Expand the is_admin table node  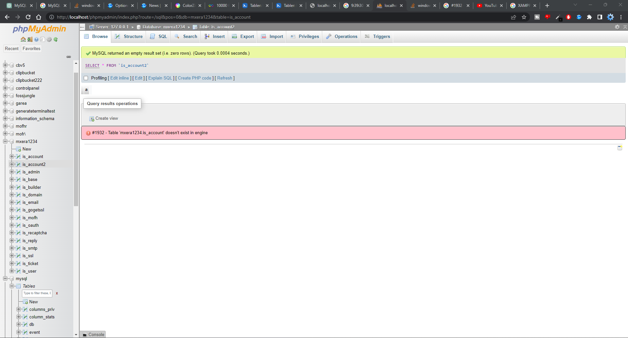[x=12, y=172]
